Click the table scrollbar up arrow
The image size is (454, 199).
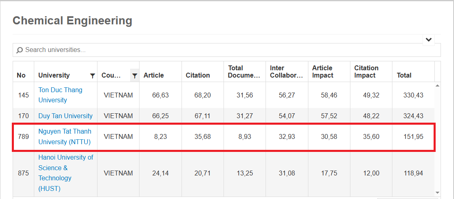pyautogui.click(x=438, y=85)
